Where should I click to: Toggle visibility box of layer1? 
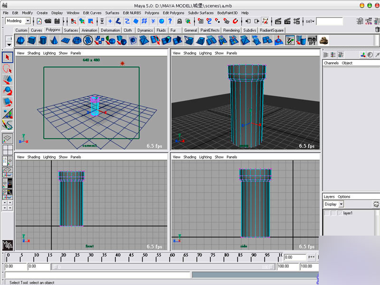(x=327, y=213)
